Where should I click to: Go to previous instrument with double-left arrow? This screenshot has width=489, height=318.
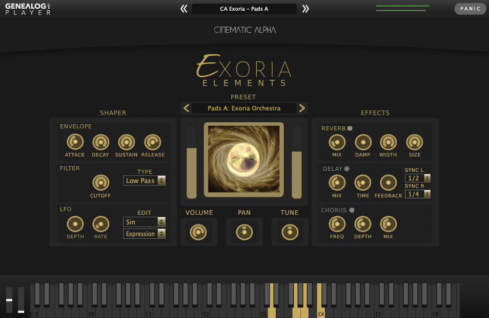click(x=184, y=9)
